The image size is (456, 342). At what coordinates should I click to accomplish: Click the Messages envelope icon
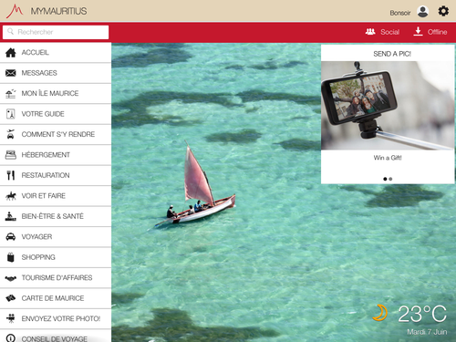coord(11,73)
